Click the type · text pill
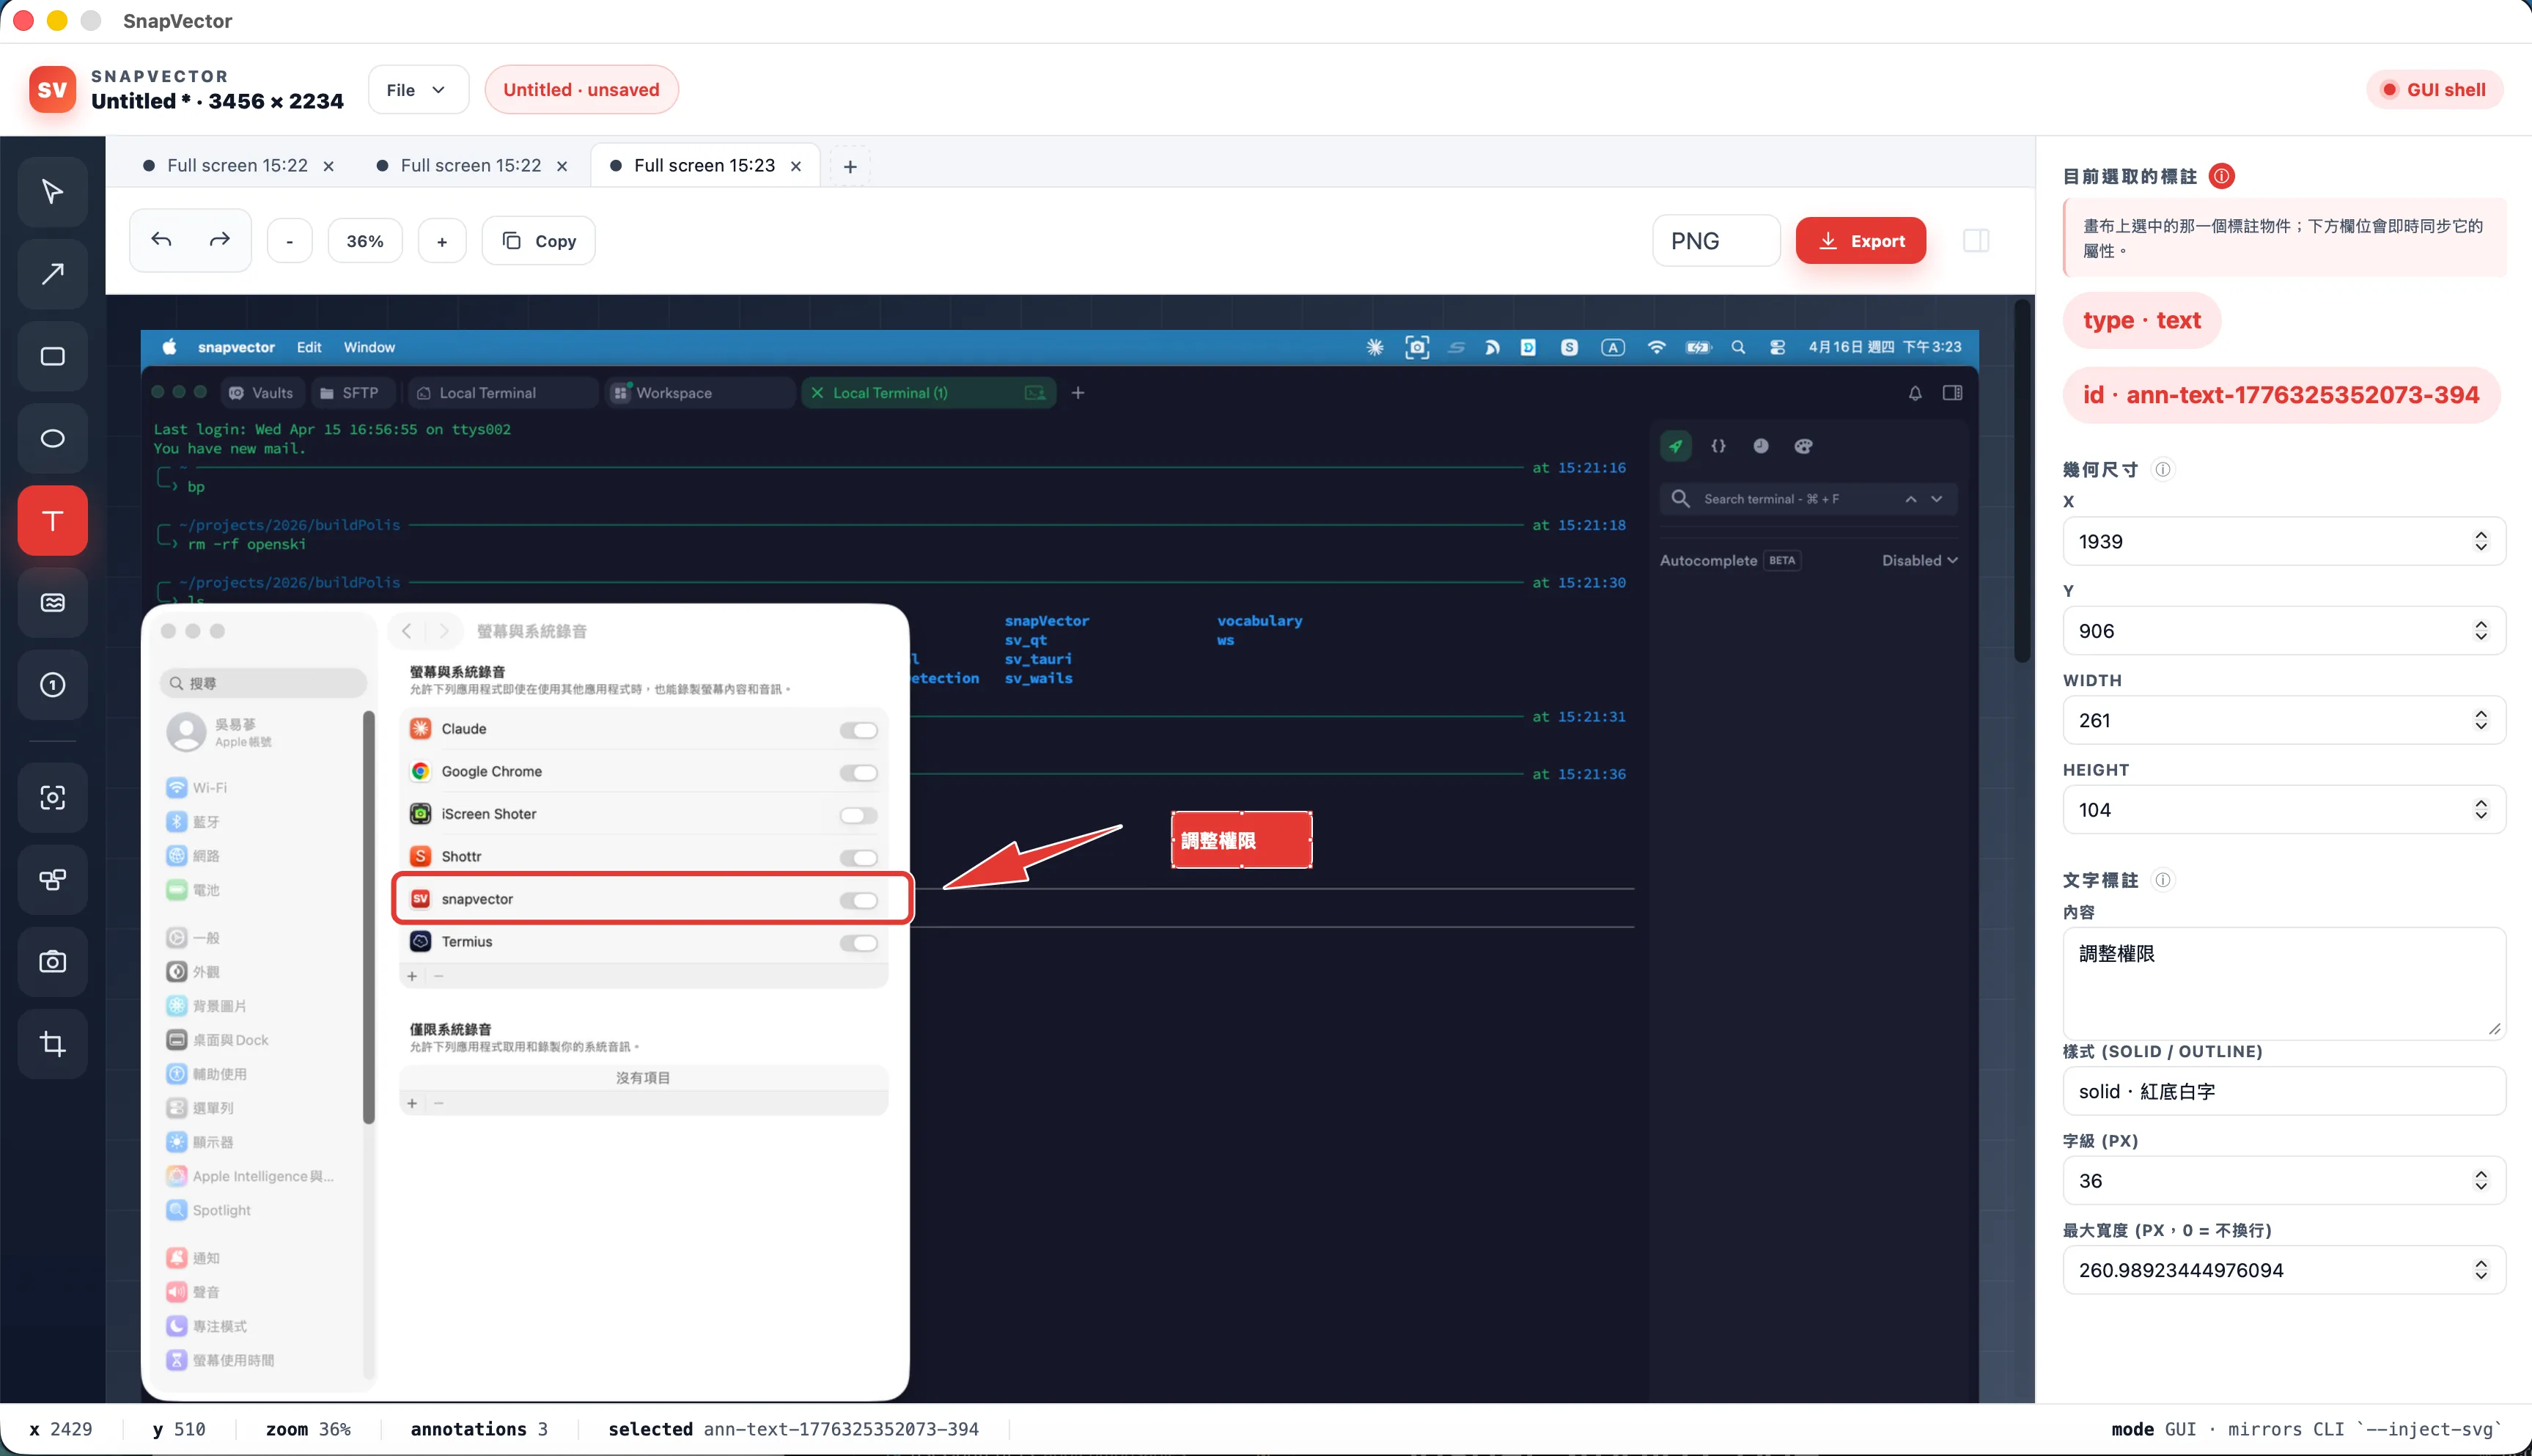 point(2141,320)
